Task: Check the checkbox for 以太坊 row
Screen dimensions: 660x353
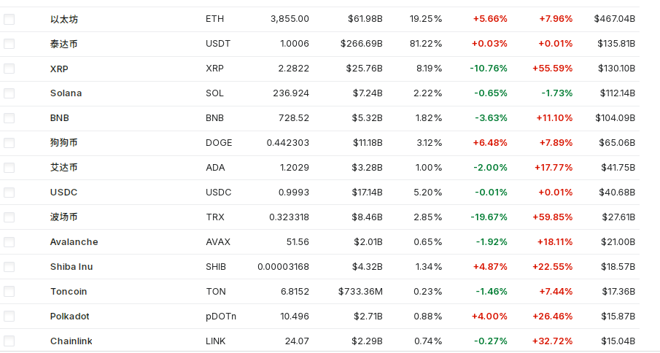Action: (9, 19)
